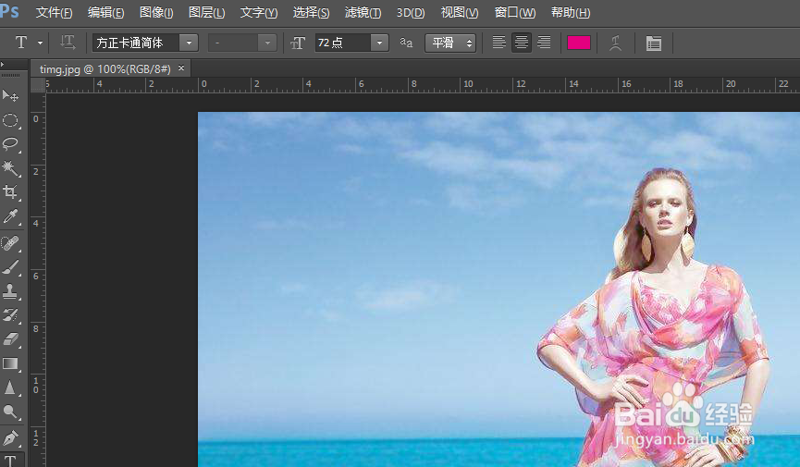Select the Elliptical Marquee tool
Viewport: 800px width, 467px height.
(10, 120)
